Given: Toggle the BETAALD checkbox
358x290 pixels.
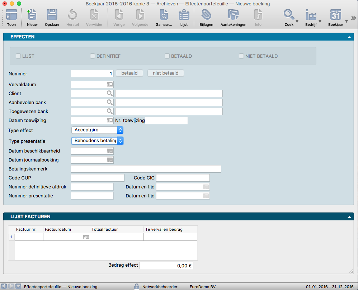Looking at the screenshot, I should [x=167, y=56].
